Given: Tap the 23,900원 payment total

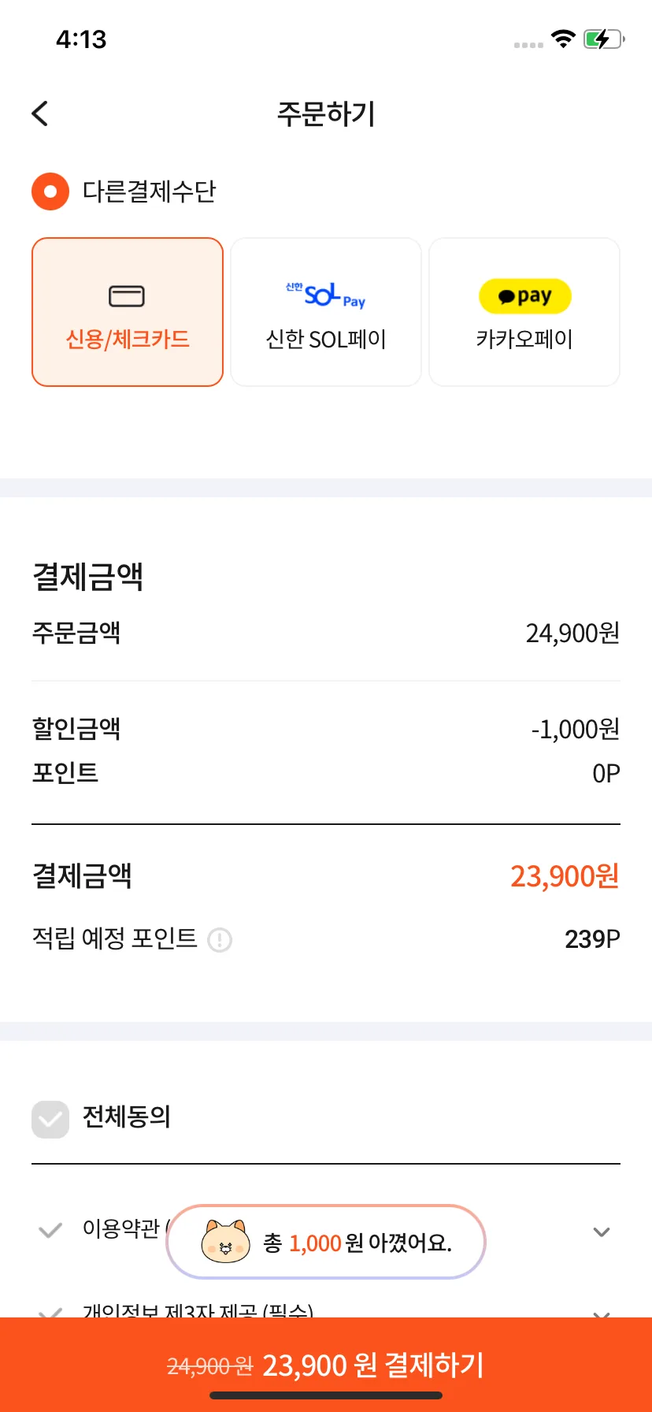Looking at the screenshot, I should pyautogui.click(x=565, y=876).
